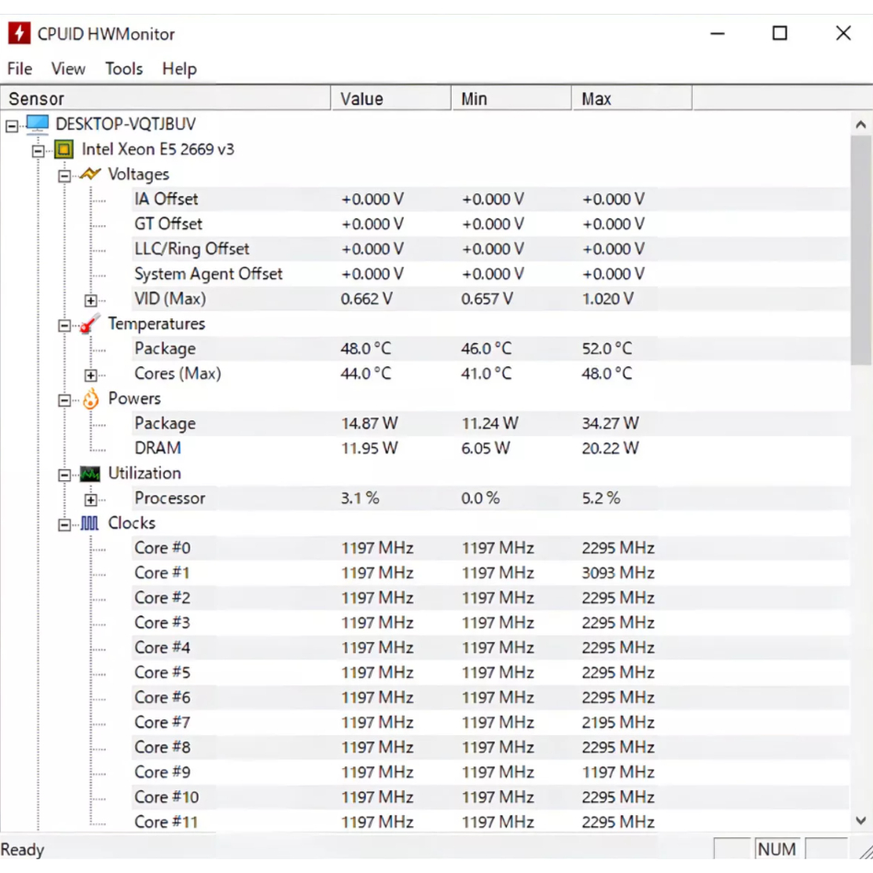Maximize the HWMonitor window
The width and height of the screenshot is (873, 873).
[x=779, y=33]
